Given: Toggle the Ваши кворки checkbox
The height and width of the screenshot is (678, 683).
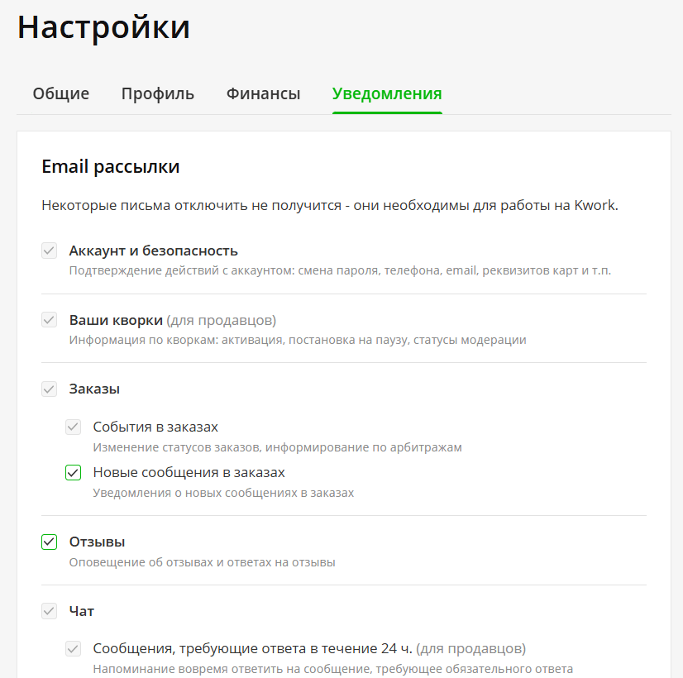Looking at the screenshot, I should point(50,320).
